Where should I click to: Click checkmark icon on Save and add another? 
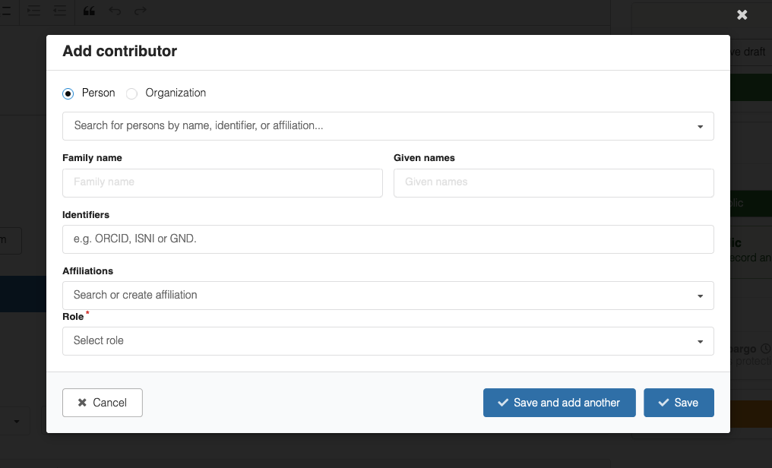pyautogui.click(x=502, y=403)
